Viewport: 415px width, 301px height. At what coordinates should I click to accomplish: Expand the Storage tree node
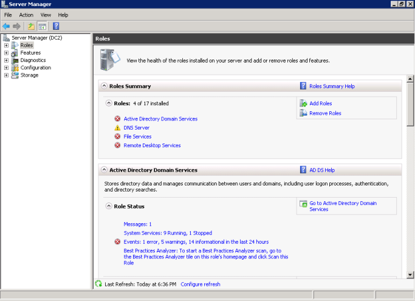(6, 75)
